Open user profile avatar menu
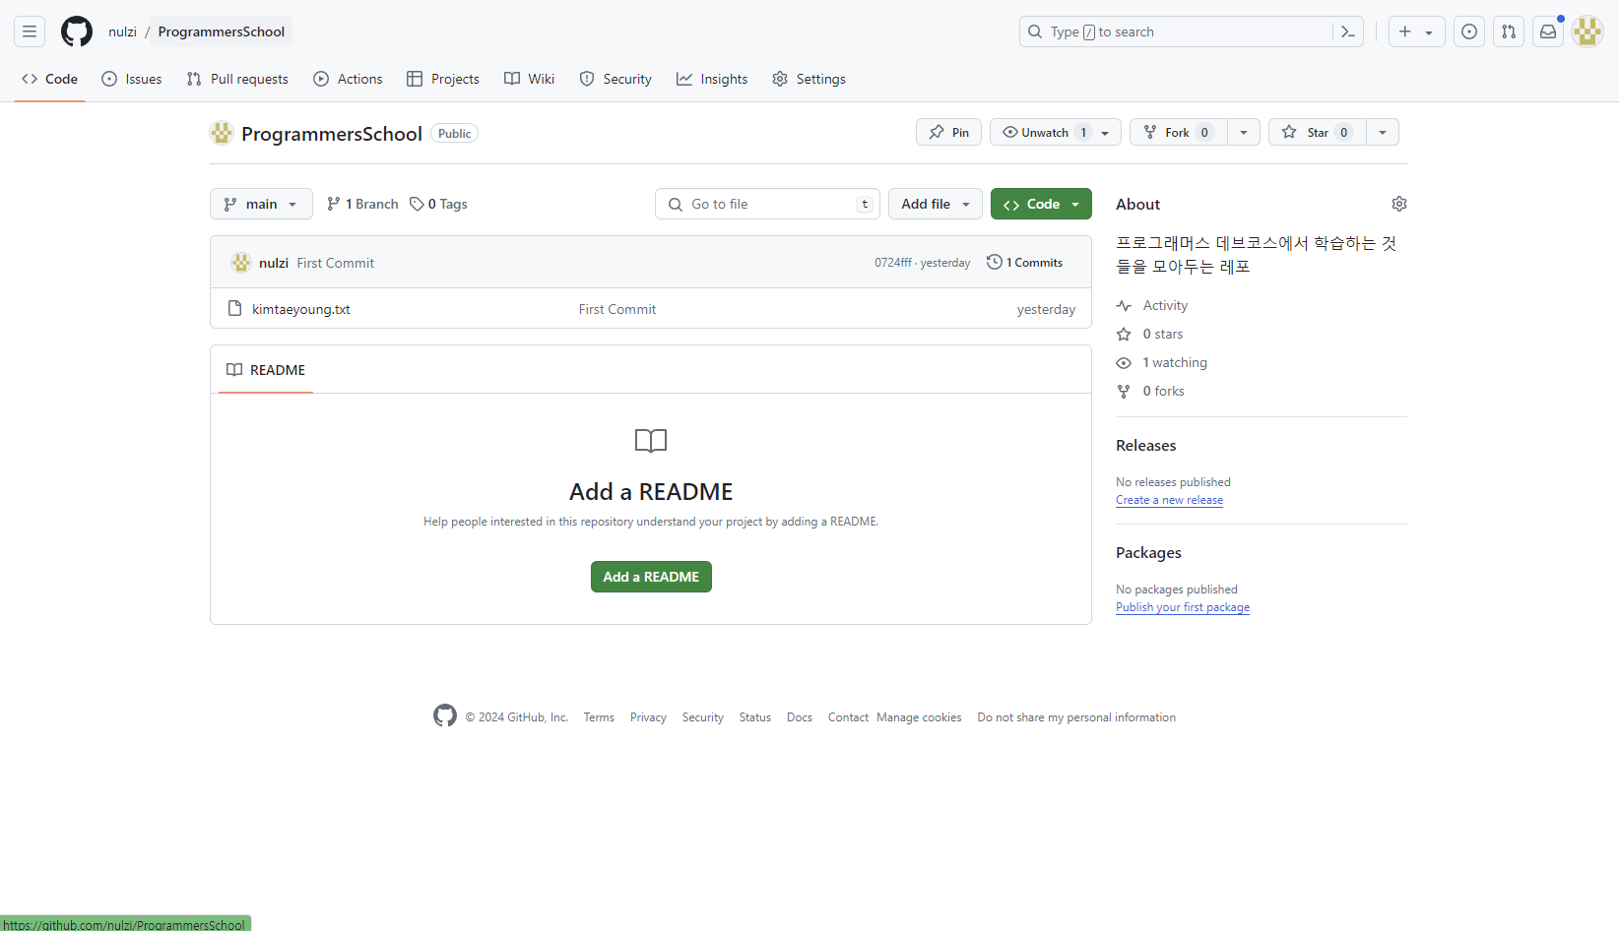The image size is (1619, 931). pyautogui.click(x=1587, y=31)
